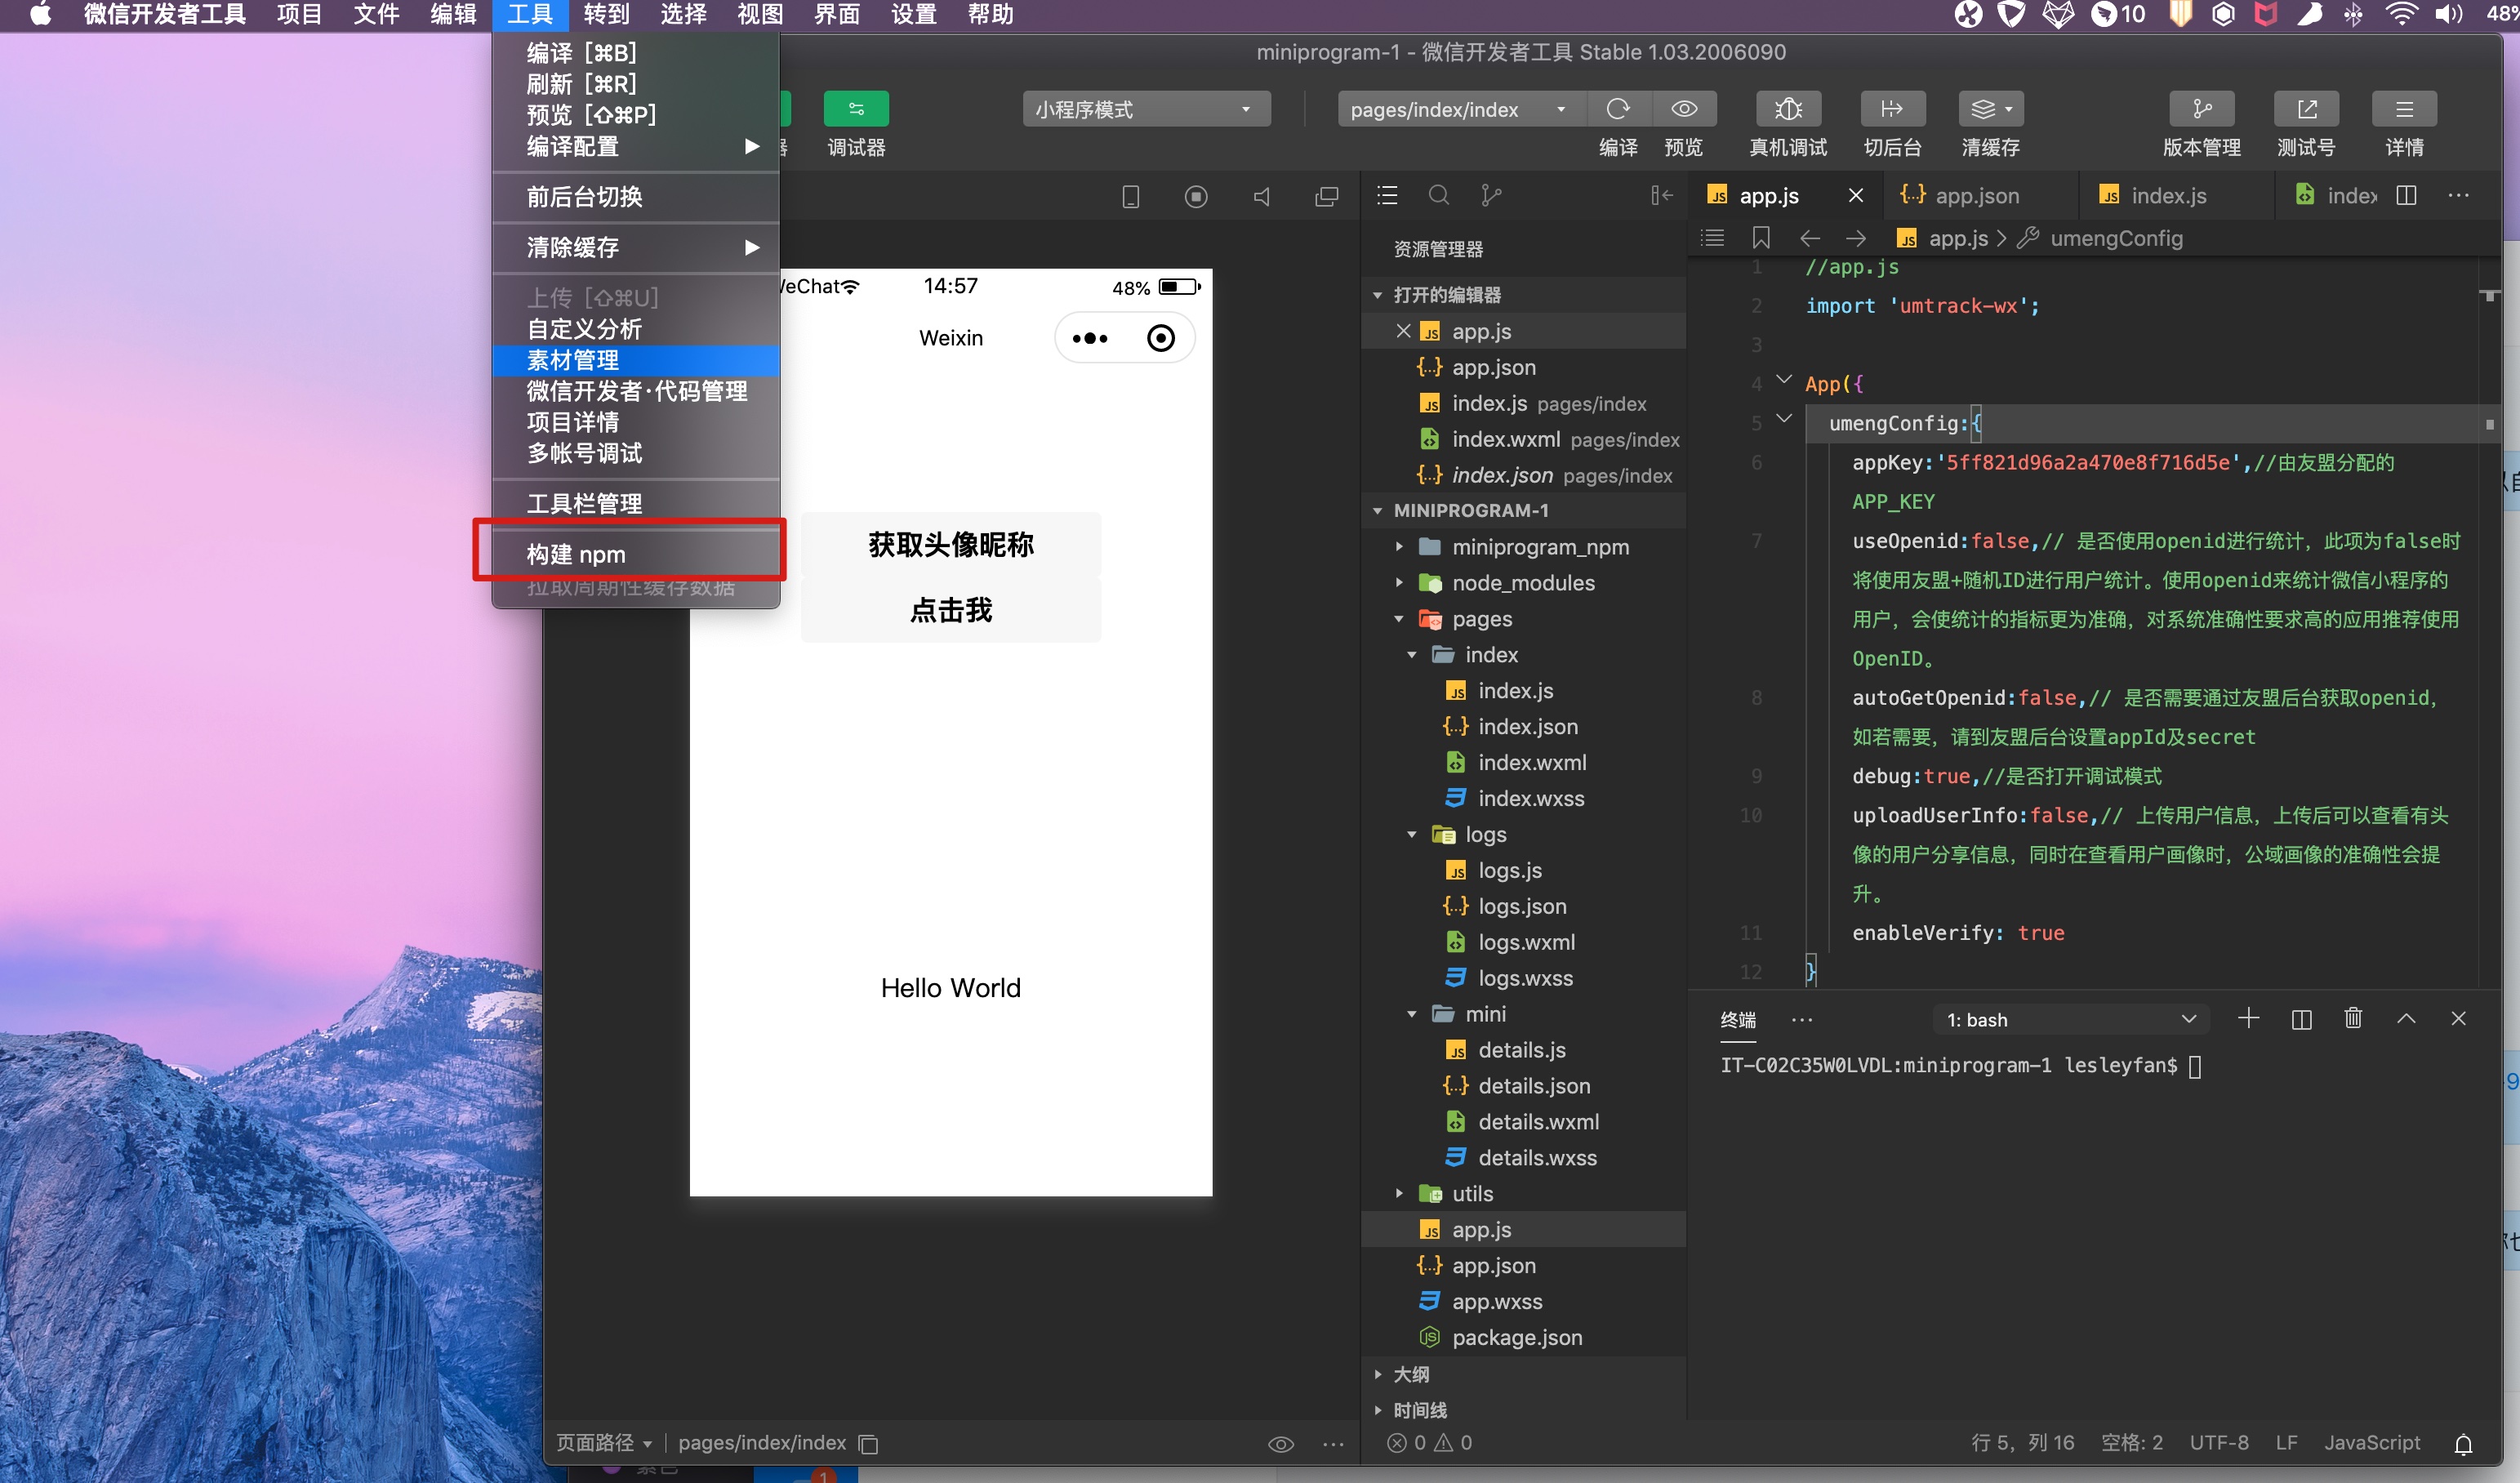The height and width of the screenshot is (1483, 2520).
Task: Open 清除缓存 submenu
Action: click(636, 247)
